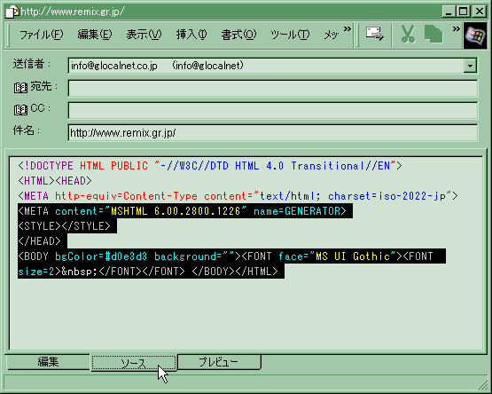Click into the 宛先 recipient field
Image resolution: width=492 pixels, height=394 pixels.
tap(273, 88)
